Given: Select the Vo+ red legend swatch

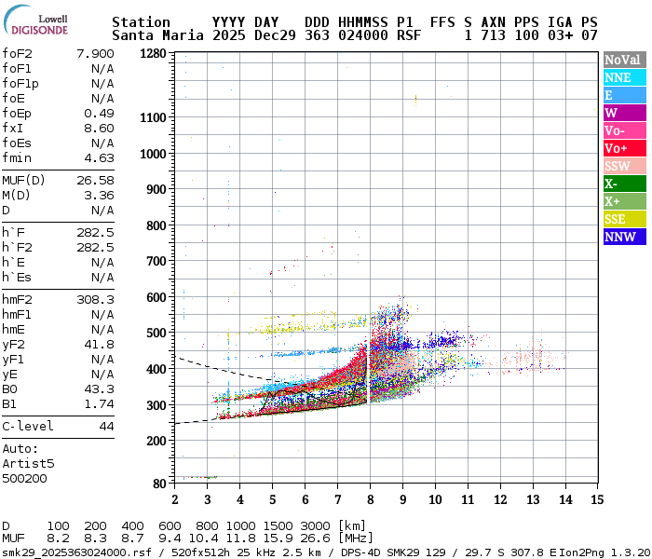Looking at the screenshot, I should pyautogui.click(x=625, y=148).
